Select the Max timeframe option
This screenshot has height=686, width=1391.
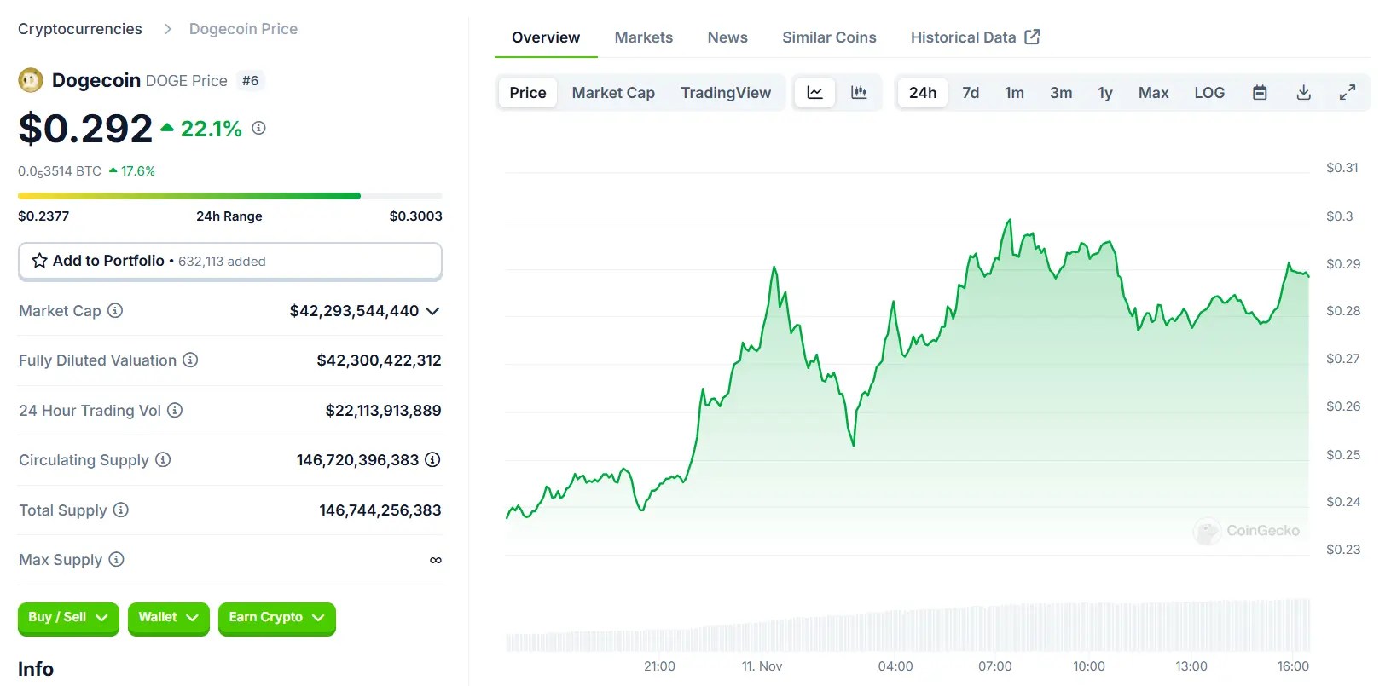click(x=1153, y=92)
